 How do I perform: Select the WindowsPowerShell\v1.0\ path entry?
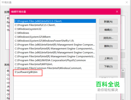coord(55,41)
